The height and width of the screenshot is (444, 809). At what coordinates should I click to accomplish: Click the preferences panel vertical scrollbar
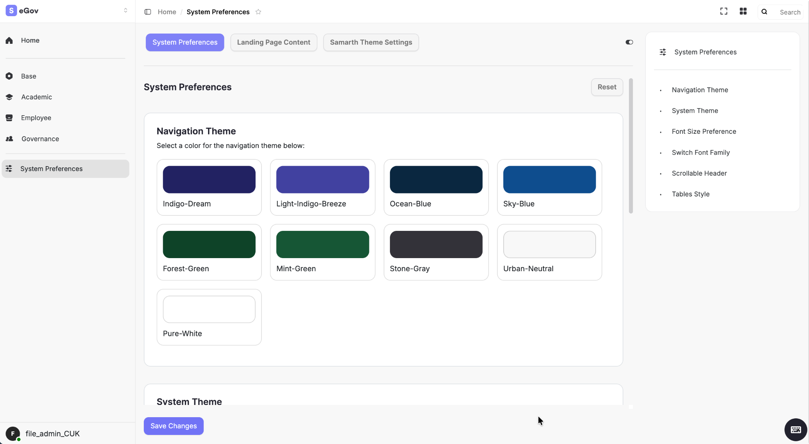coord(630,146)
